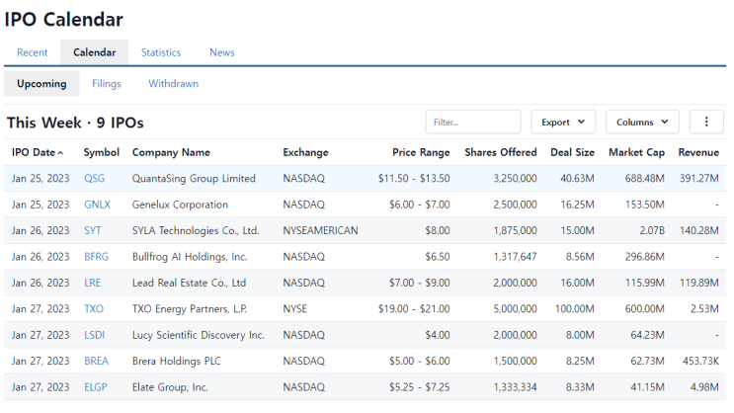The image size is (734, 413).
Task: Click the 2.07B market cap value
Action: 652,230
